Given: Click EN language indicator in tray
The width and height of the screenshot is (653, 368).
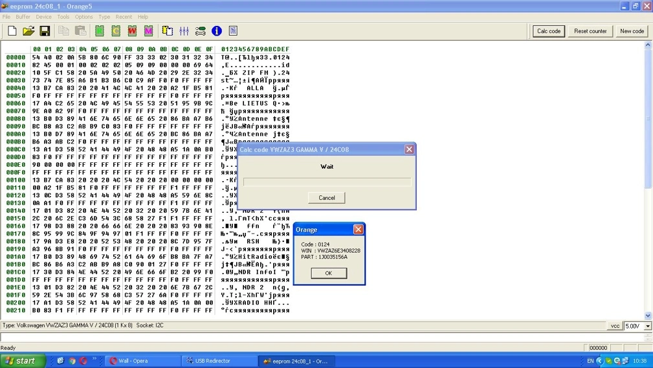Looking at the screenshot, I should pyautogui.click(x=590, y=361).
